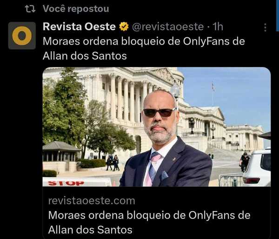The height and width of the screenshot is (239, 279).
Task: Click "Allan dos Santos" in the tweet text
Action: click(85, 56)
